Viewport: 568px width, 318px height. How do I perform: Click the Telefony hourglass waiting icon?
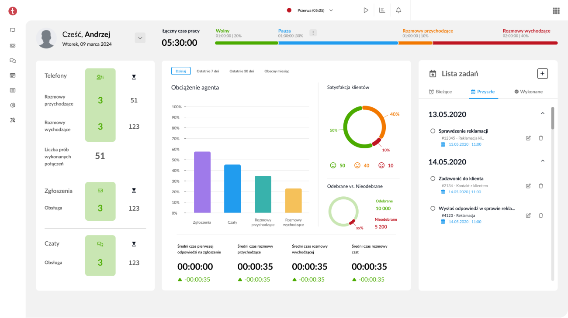coord(134,77)
